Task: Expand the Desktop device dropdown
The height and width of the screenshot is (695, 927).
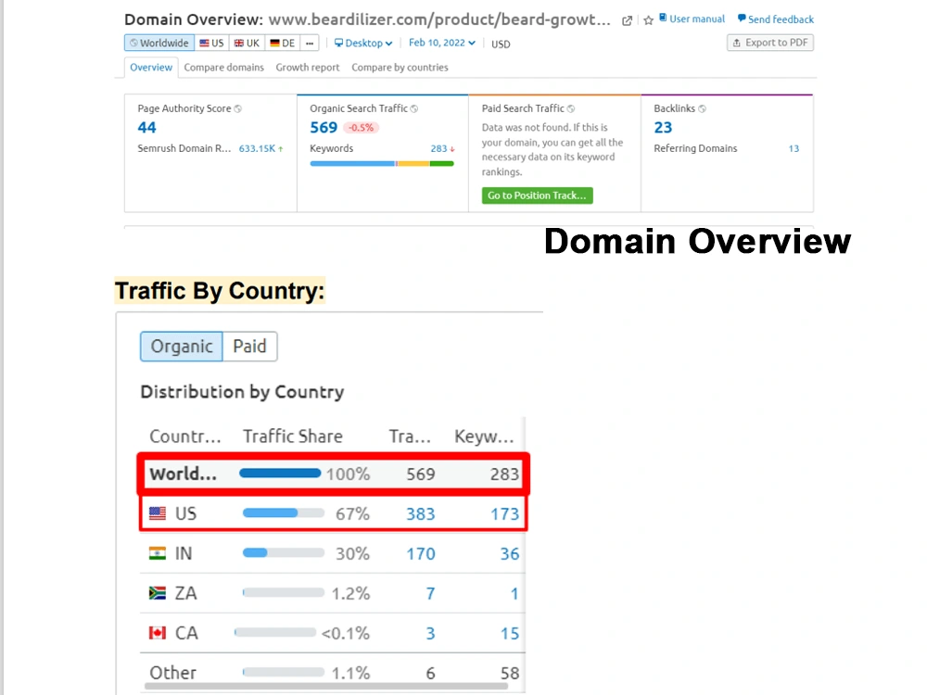Action: click(363, 43)
